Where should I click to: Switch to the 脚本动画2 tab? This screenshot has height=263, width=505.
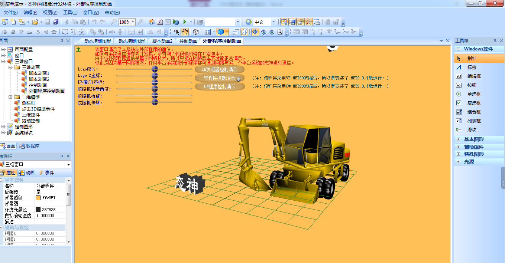point(162,41)
